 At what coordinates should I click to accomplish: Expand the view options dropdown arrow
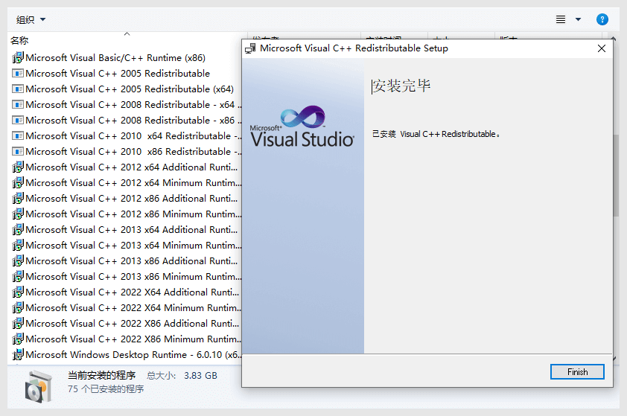point(578,19)
